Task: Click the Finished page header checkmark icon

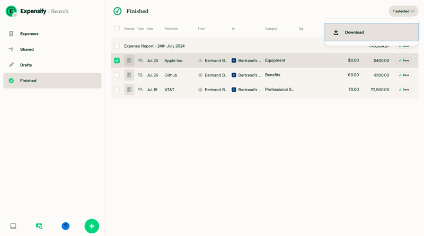Action: tap(117, 11)
